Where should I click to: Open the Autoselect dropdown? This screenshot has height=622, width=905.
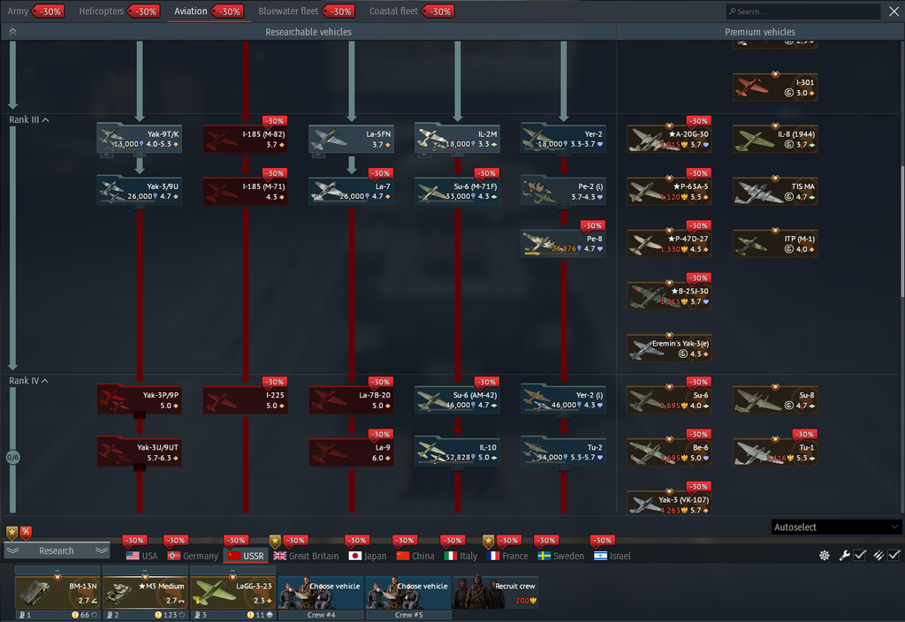(836, 527)
